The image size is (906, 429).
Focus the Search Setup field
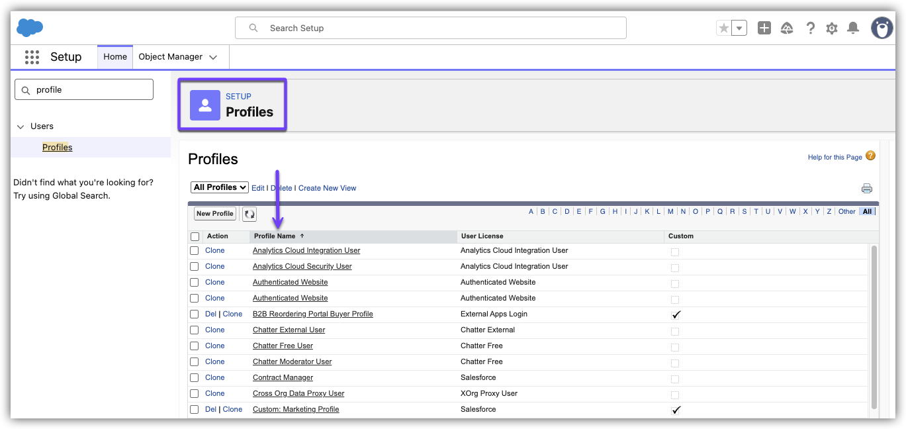pos(430,28)
